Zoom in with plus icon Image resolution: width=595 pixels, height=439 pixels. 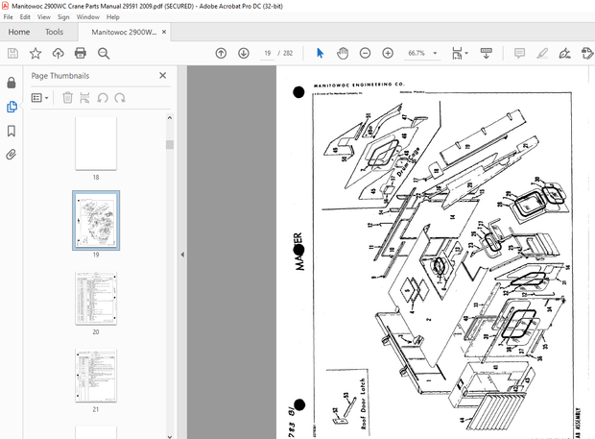tap(388, 53)
